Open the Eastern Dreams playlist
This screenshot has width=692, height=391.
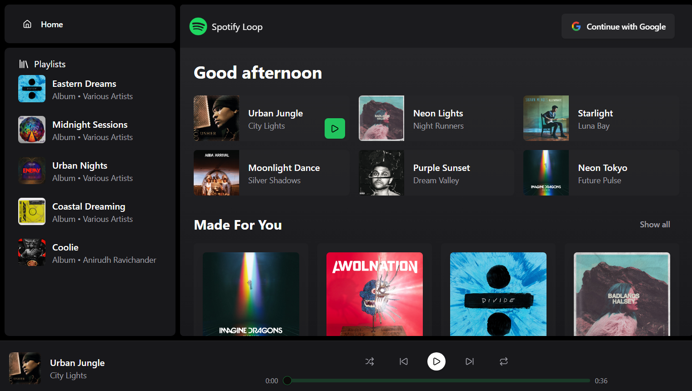coord(84,89)
